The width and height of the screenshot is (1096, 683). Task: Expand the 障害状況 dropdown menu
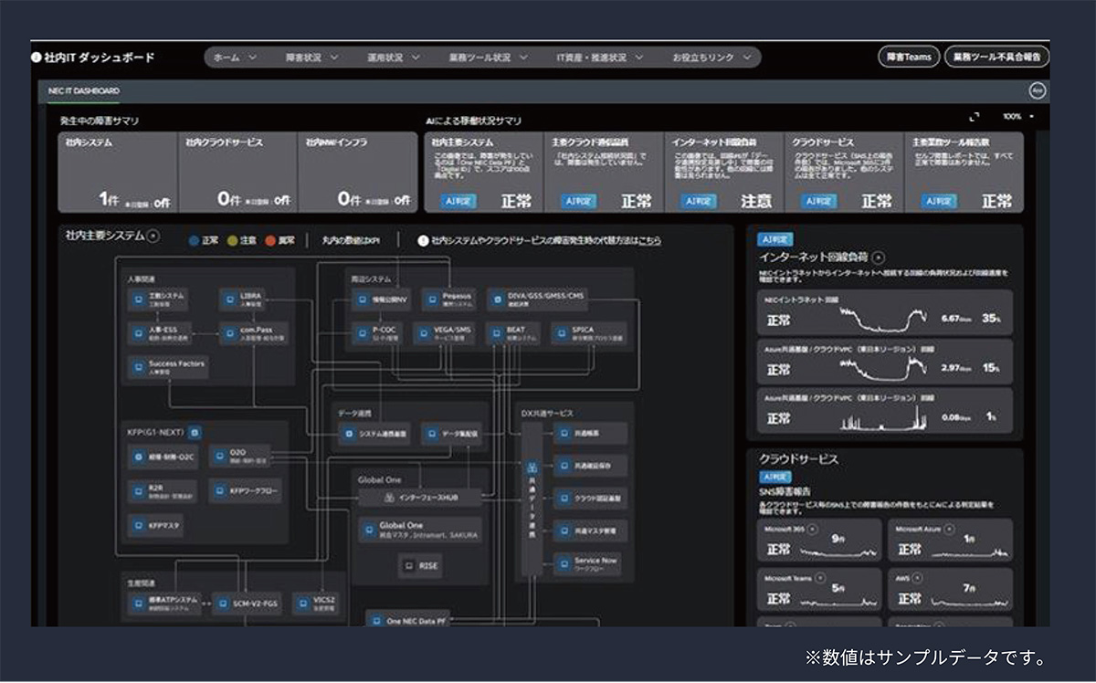312,58
